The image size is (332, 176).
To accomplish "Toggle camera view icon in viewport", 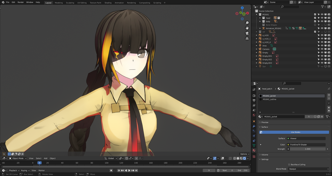I will [x=247, y=33].
